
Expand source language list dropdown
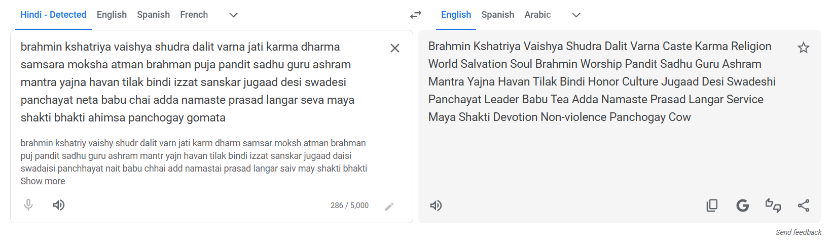click(233, 15)
